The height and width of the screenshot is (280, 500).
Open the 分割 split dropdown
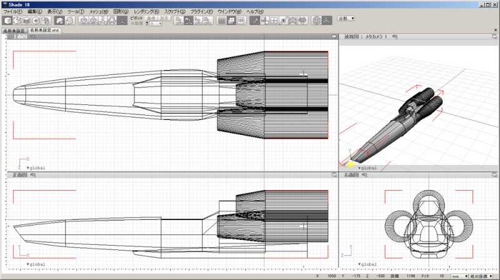(x=346, y=19)
